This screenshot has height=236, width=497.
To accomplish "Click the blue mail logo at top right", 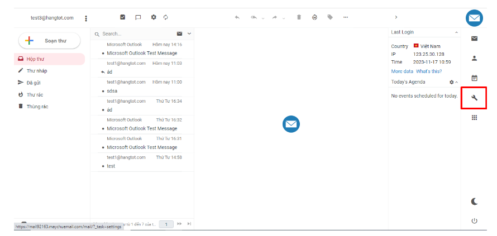I will point(474,18).
